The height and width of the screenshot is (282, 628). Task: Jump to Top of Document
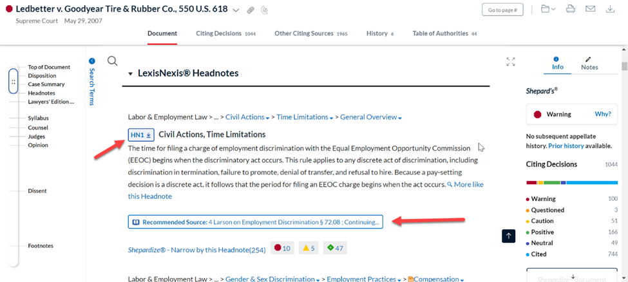coord(49,68)
